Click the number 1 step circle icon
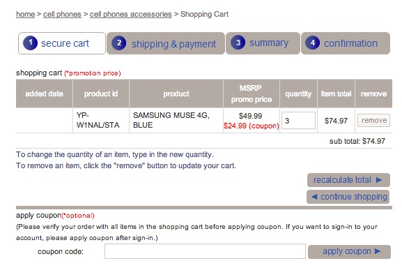 30,43
